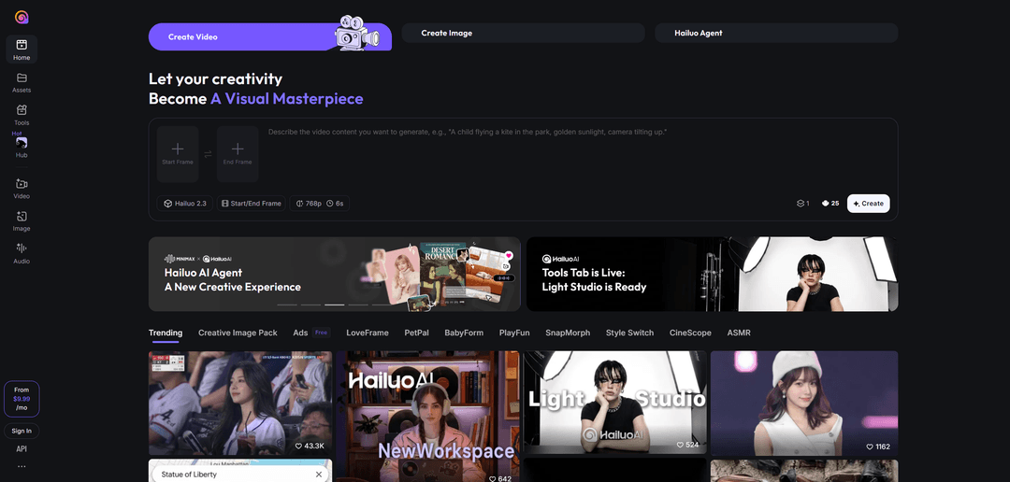Open the white beret woman video thumbnail

804,403
